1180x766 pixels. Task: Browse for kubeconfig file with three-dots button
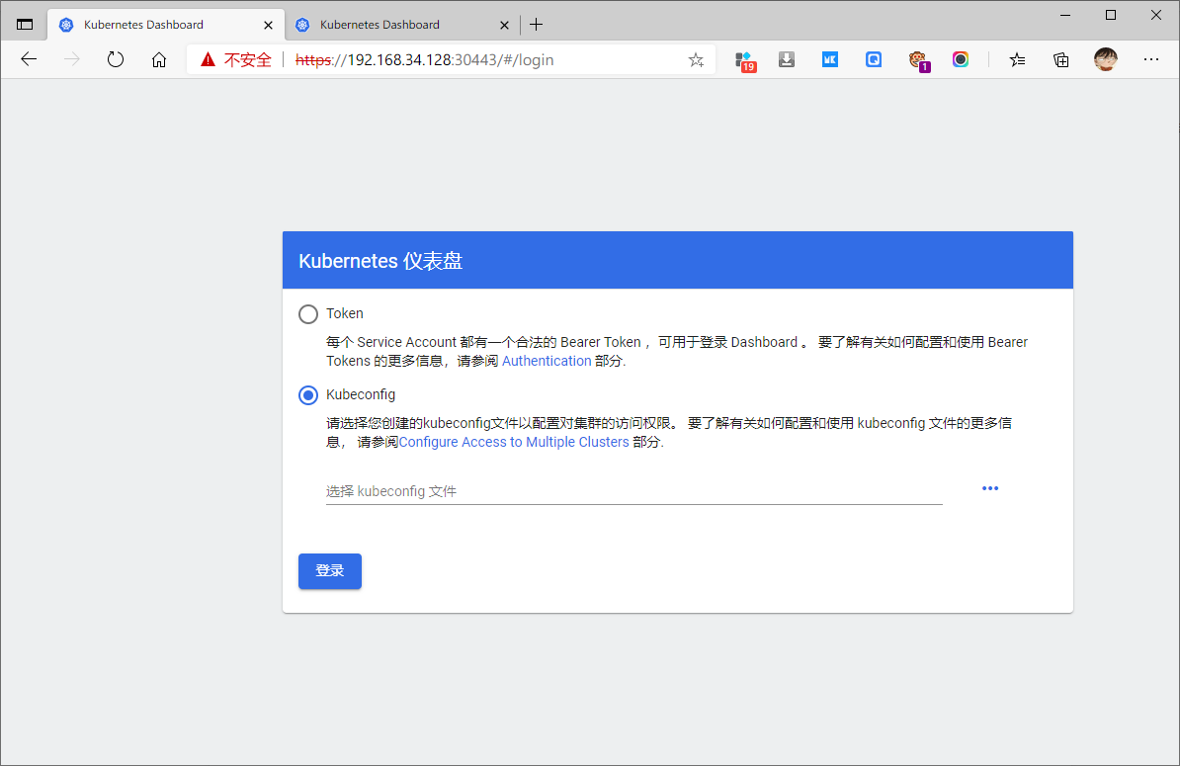(990, 488)
